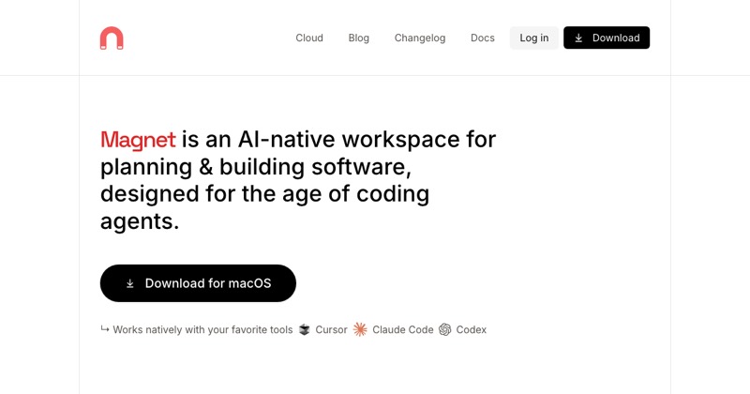Click the Codex knot icon
The width and height of the screenshot is (750, 394).
tap(444, 330)
